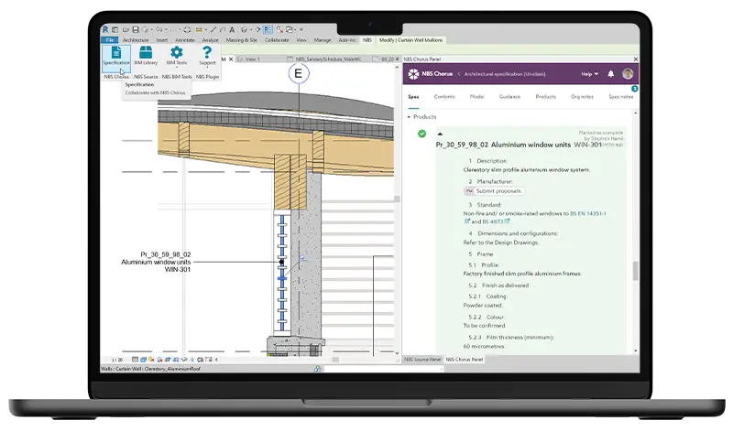
Task: Switch to the NBS Chorus Panel bottom tab
Action: (464, 359)
